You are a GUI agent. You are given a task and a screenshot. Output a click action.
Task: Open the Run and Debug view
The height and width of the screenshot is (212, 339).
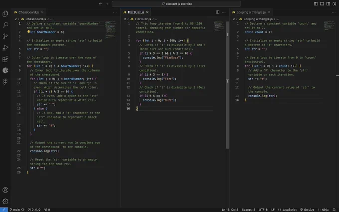click(x=5, y=47)
